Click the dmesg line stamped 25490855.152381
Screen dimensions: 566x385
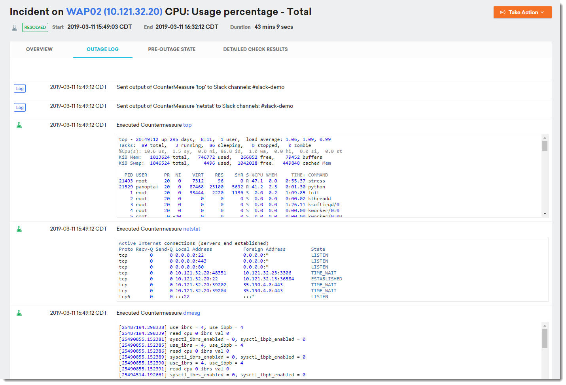point(212,340)
